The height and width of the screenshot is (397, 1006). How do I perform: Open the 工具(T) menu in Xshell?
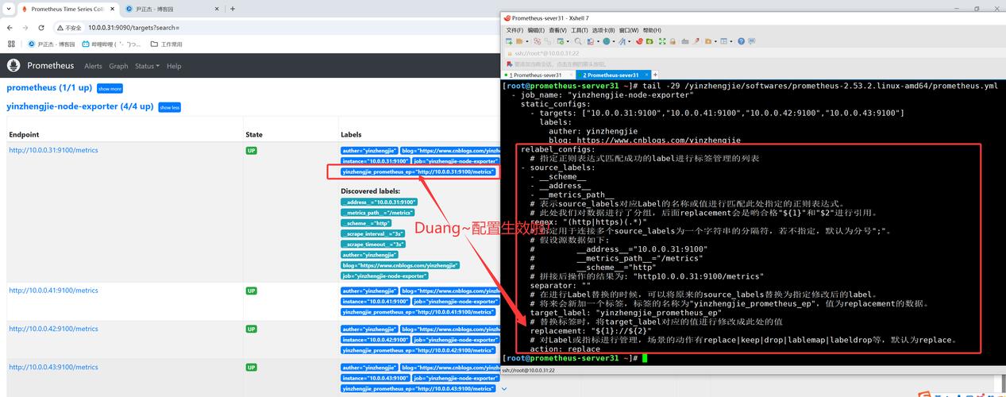click(580, 30)
